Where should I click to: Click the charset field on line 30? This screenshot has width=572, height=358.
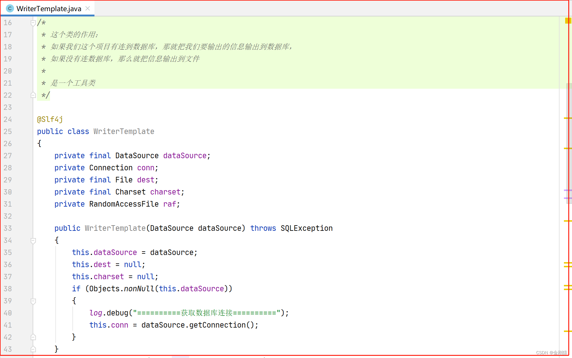[x=165, y=192]
